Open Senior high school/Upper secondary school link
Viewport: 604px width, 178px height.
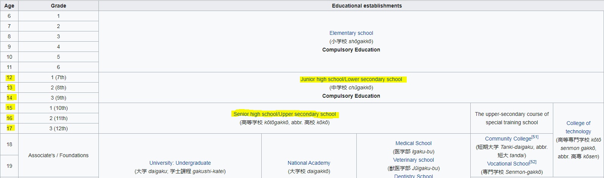pos(284,114)
